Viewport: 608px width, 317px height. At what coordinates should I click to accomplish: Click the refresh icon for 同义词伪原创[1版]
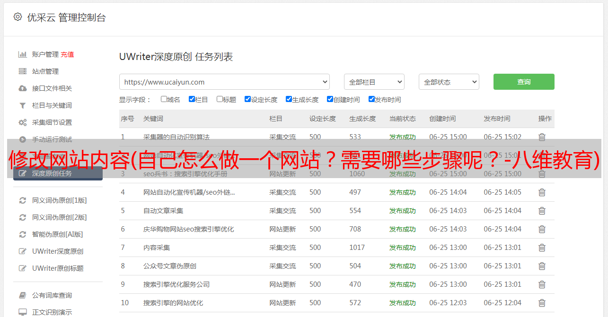click(22, 200)
